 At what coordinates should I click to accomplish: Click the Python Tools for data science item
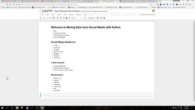click(x=63, y=70)
